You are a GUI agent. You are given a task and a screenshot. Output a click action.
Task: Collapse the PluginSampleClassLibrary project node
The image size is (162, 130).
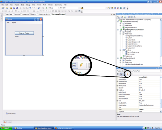tap(118, 21)
